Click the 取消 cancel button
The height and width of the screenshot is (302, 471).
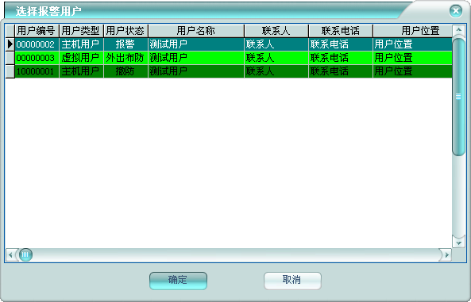pyautogui.click(x=292, y=281)
